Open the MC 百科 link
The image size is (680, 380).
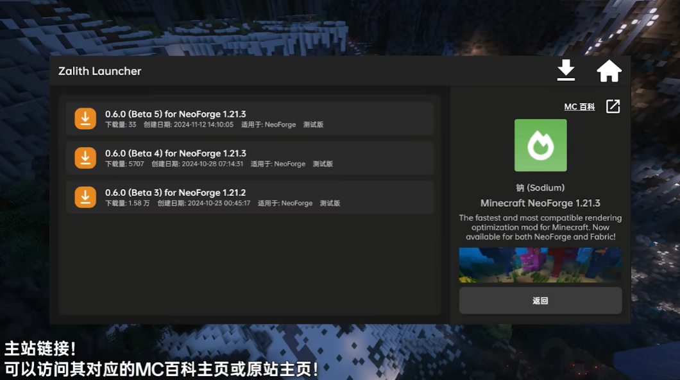579,107
